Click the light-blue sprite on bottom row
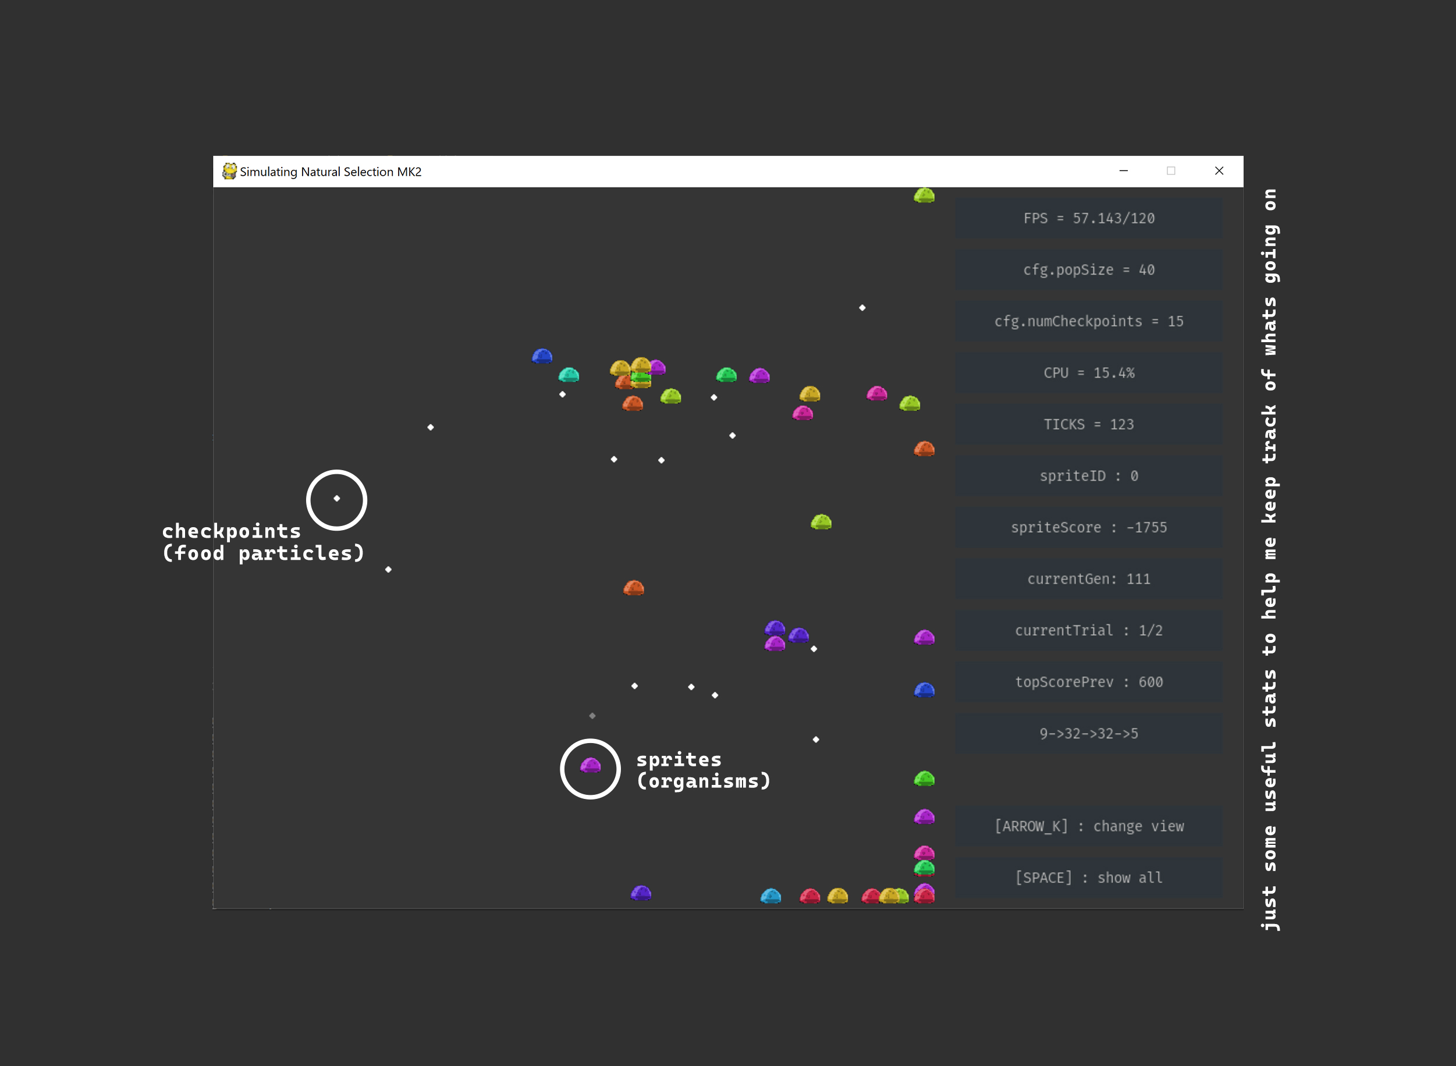Viewport: 1456px width, 1066px height. [x=770, y=896]
